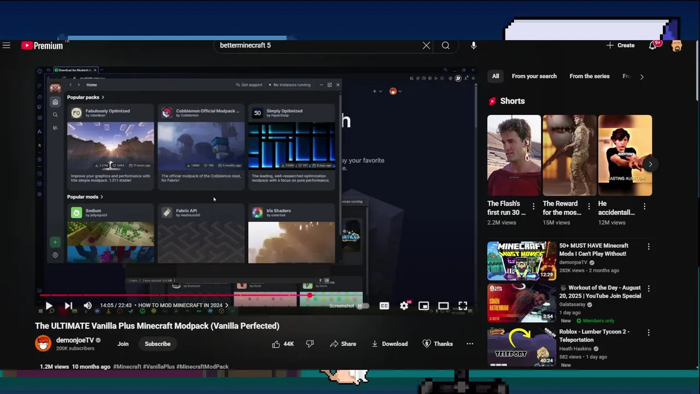Clear the search query with the X
This screenshot has height=394, width=700.
click(427, 45)
